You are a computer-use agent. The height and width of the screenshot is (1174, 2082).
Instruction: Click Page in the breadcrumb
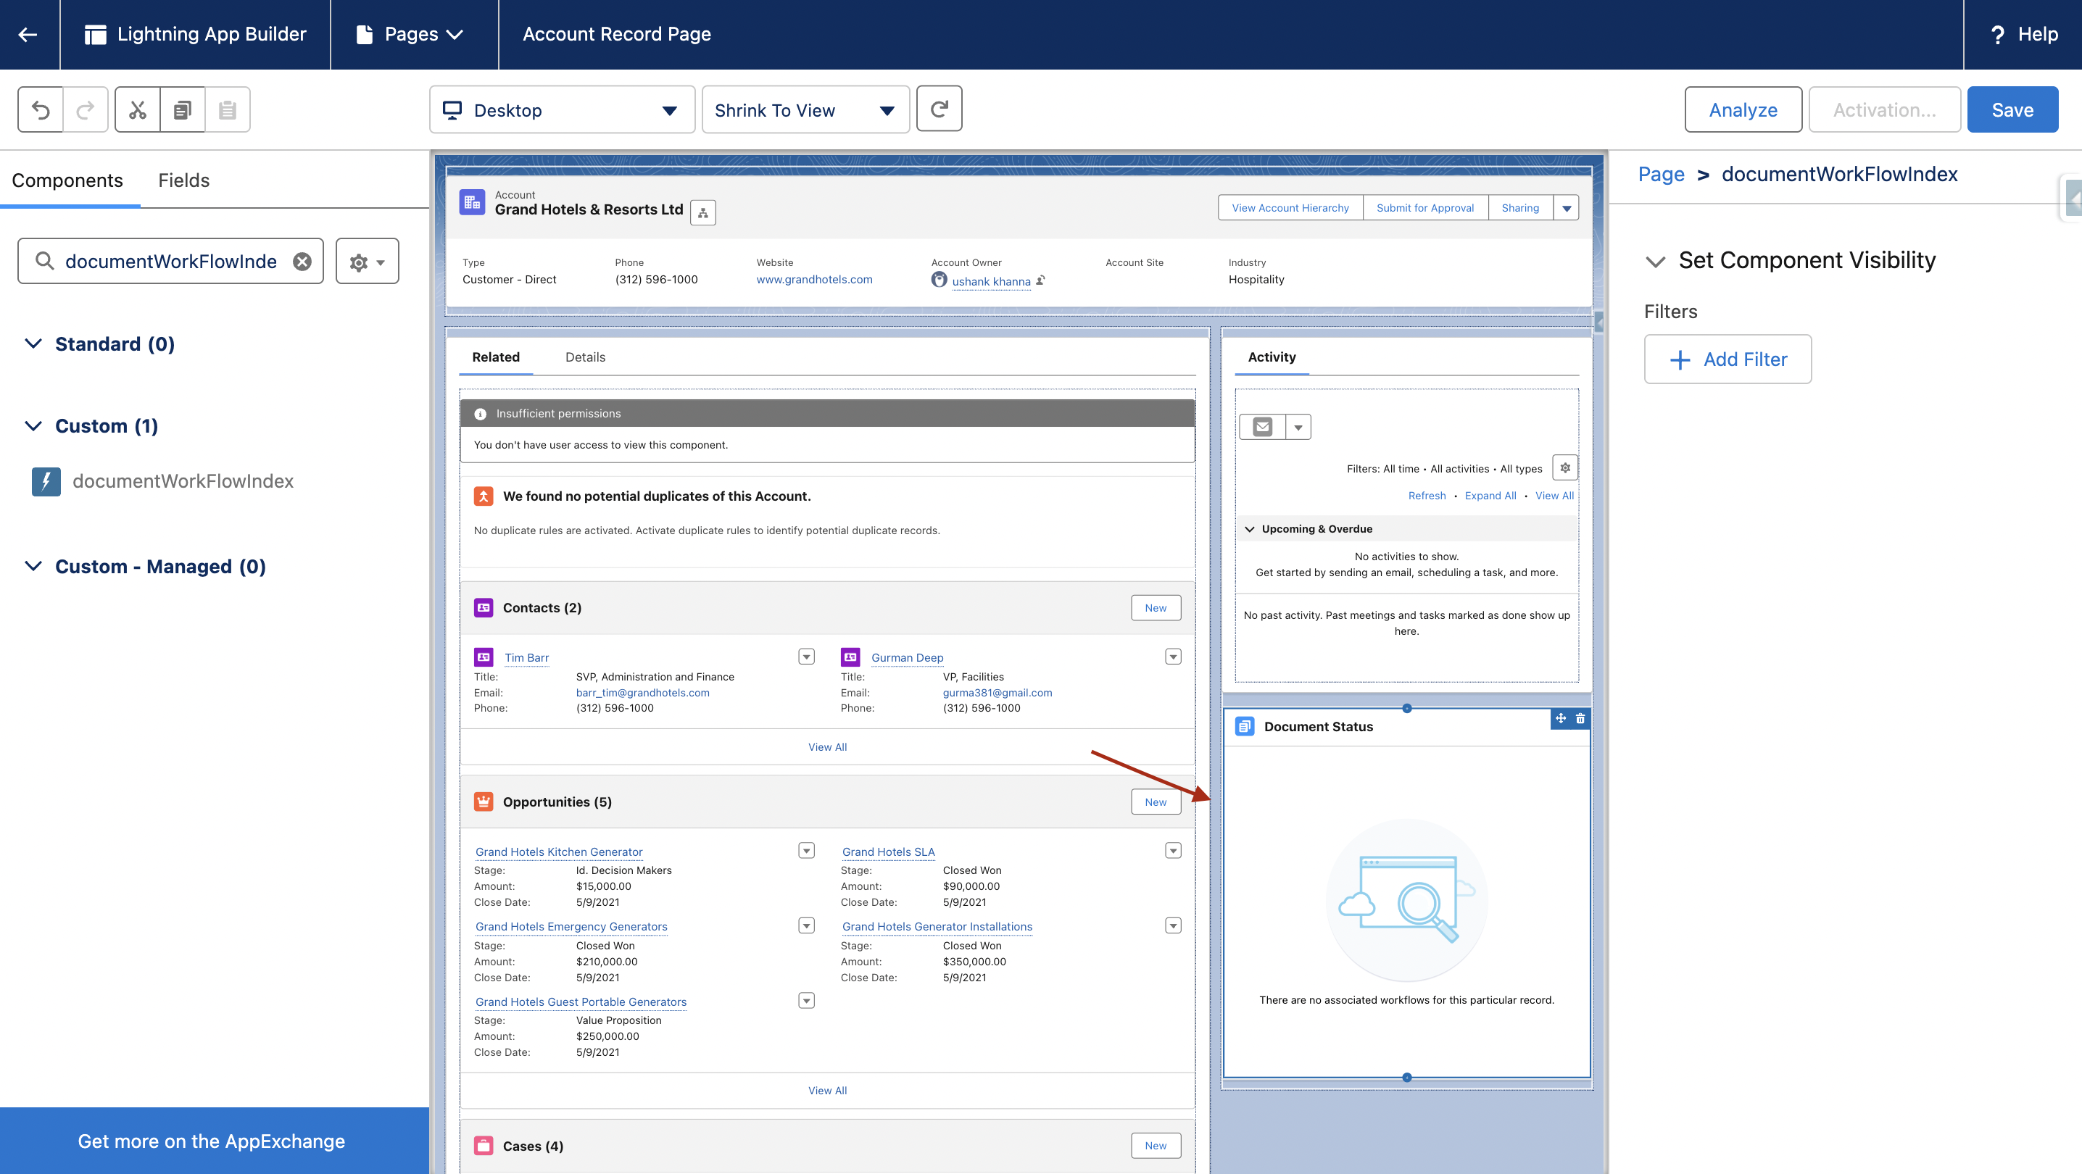1661,174
